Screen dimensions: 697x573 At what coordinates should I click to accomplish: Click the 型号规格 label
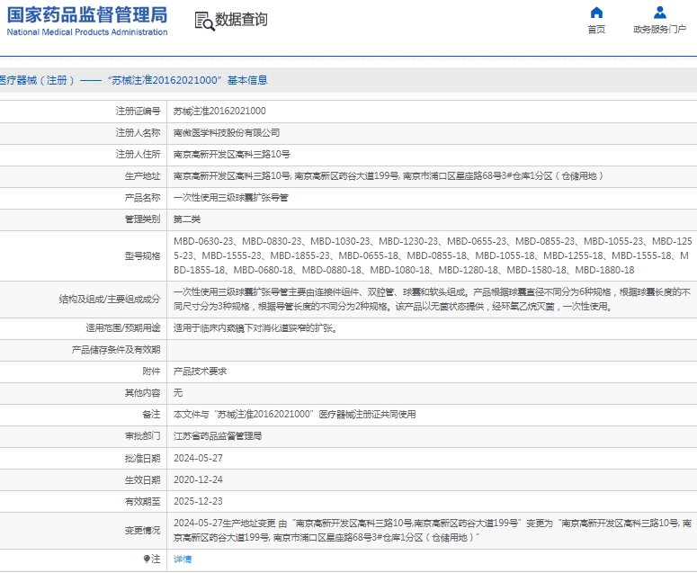tap(142, 255)
